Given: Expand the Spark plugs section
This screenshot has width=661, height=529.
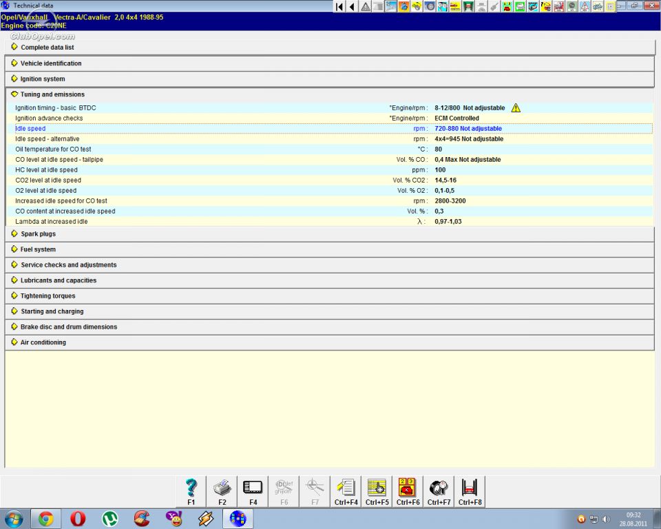Looking at the screenshot, I should [330, 234].
